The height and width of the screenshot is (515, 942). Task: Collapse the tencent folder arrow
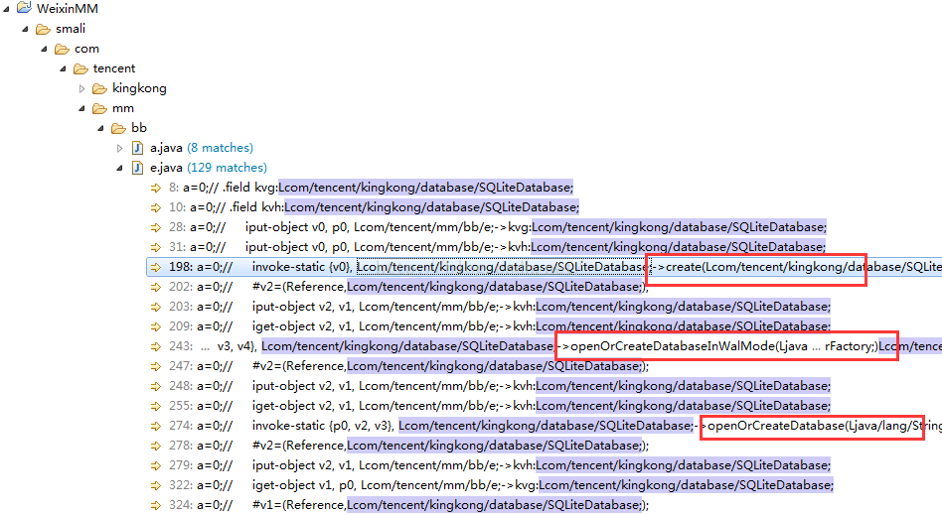(x=63, y=68)
